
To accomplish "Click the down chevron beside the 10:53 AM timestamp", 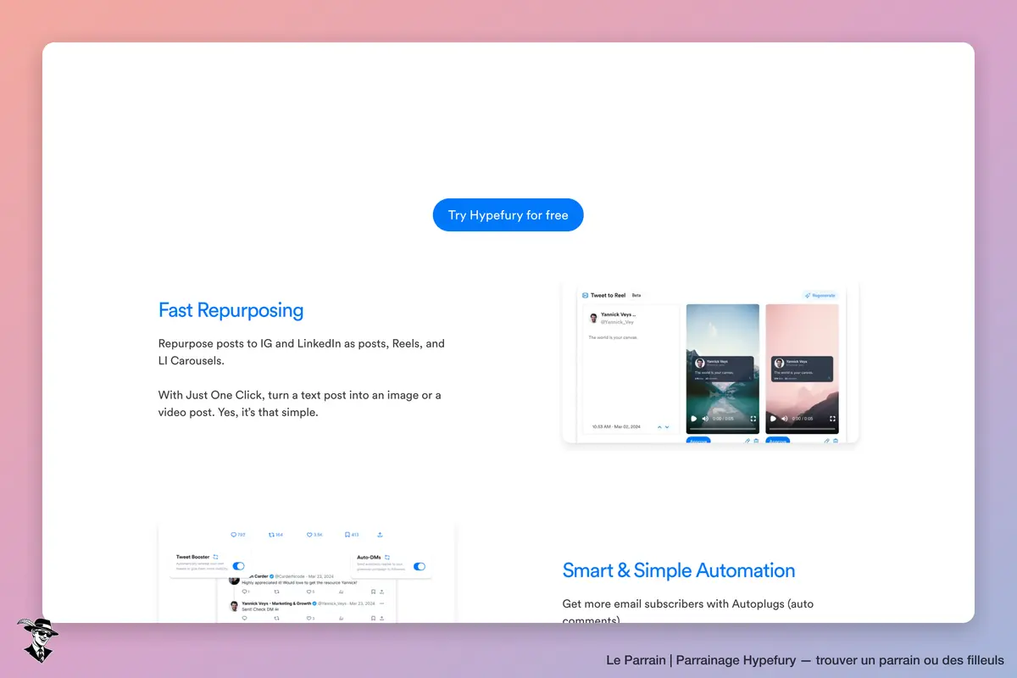I will point(667,427).
